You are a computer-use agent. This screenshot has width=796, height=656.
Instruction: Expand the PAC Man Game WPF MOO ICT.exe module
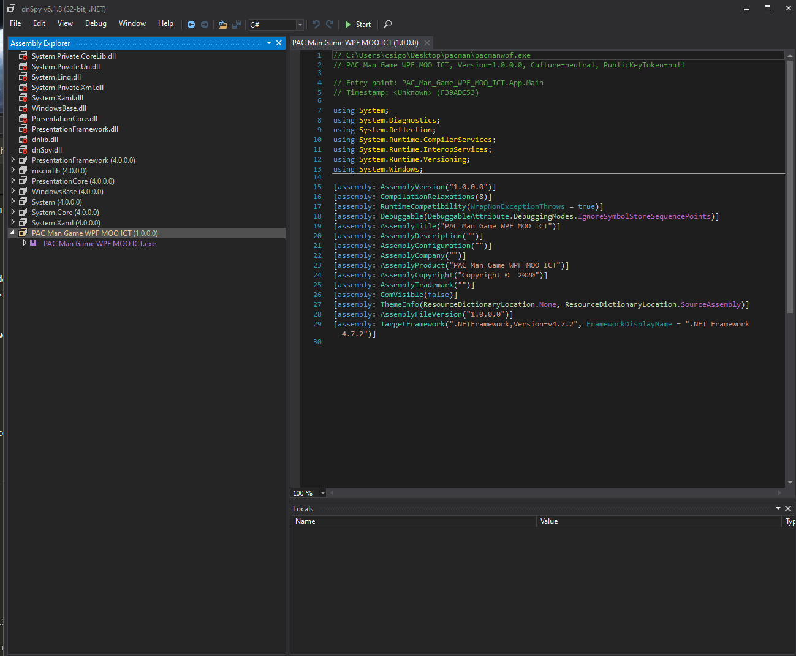point(25,243)
